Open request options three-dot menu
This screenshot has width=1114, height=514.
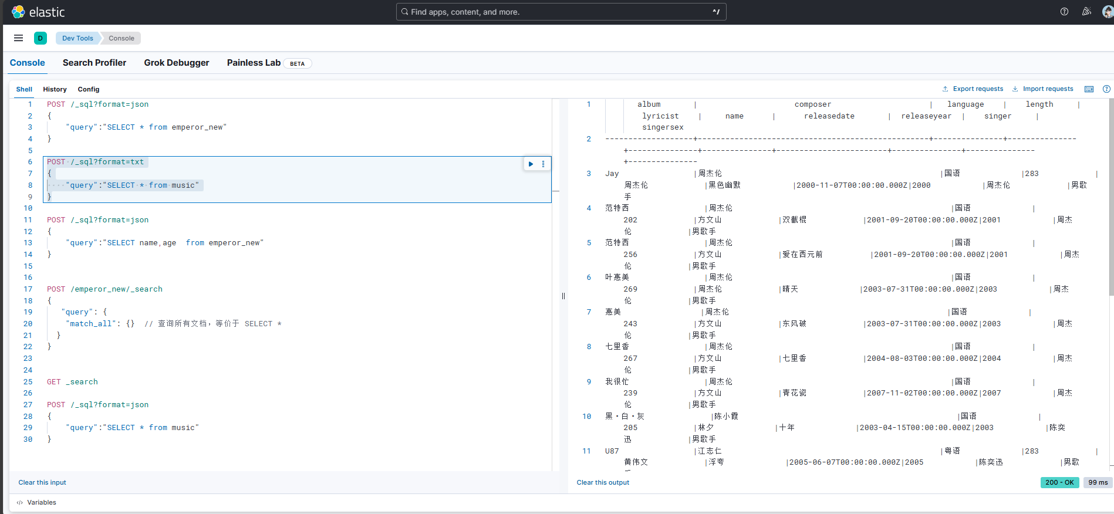point(543,164)
